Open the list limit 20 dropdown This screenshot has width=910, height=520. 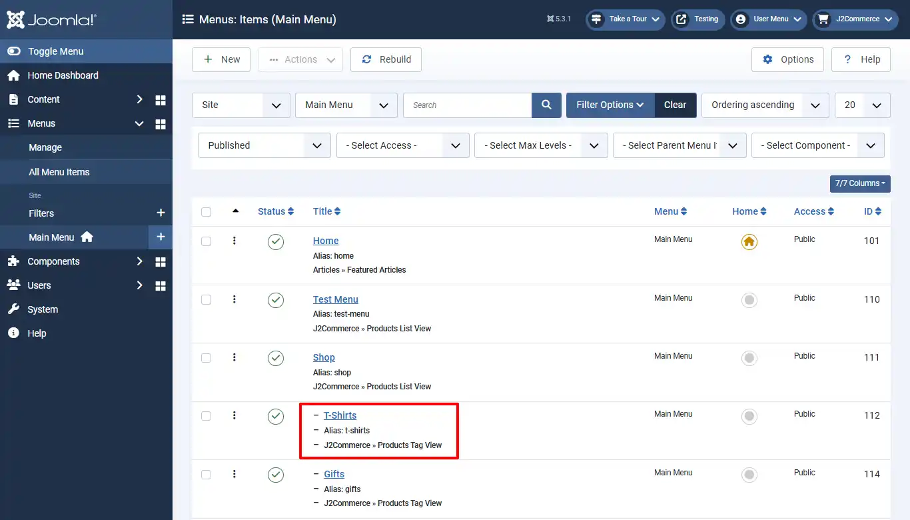point(863,105)
